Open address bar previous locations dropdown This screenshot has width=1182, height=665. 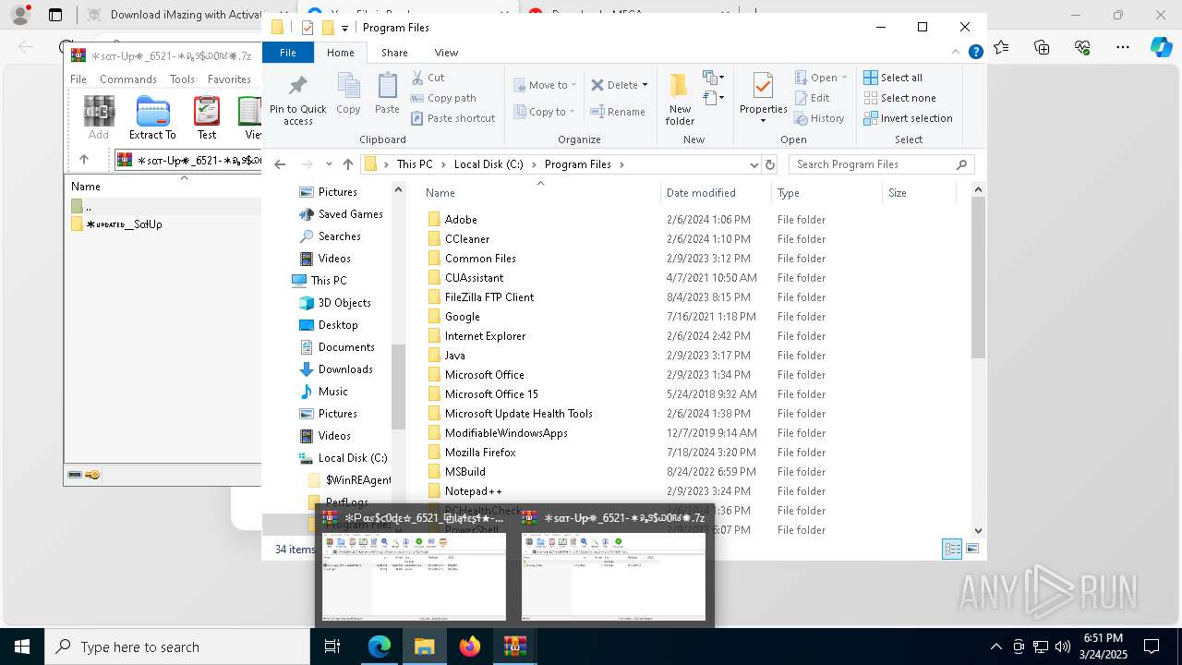click(754, 164)
